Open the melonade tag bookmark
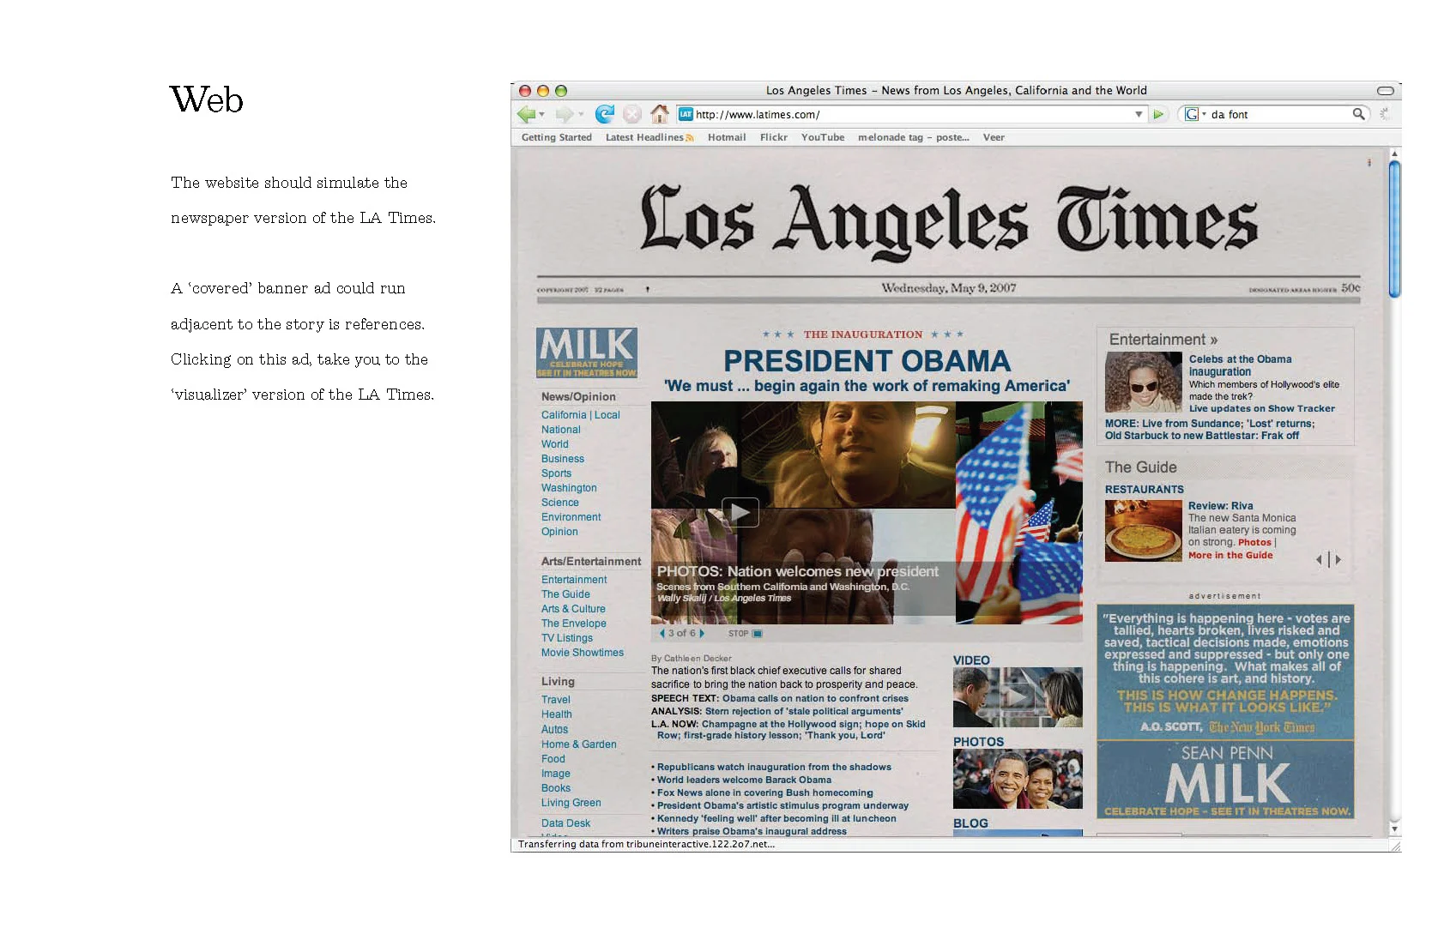 pos(914,137)
